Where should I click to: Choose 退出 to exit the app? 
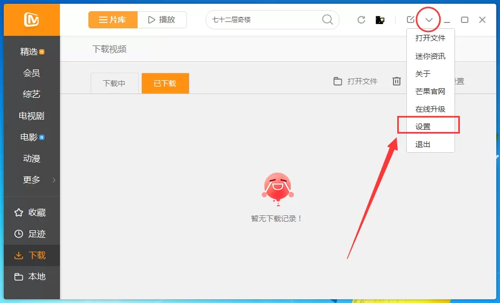(x=430, y=144)
